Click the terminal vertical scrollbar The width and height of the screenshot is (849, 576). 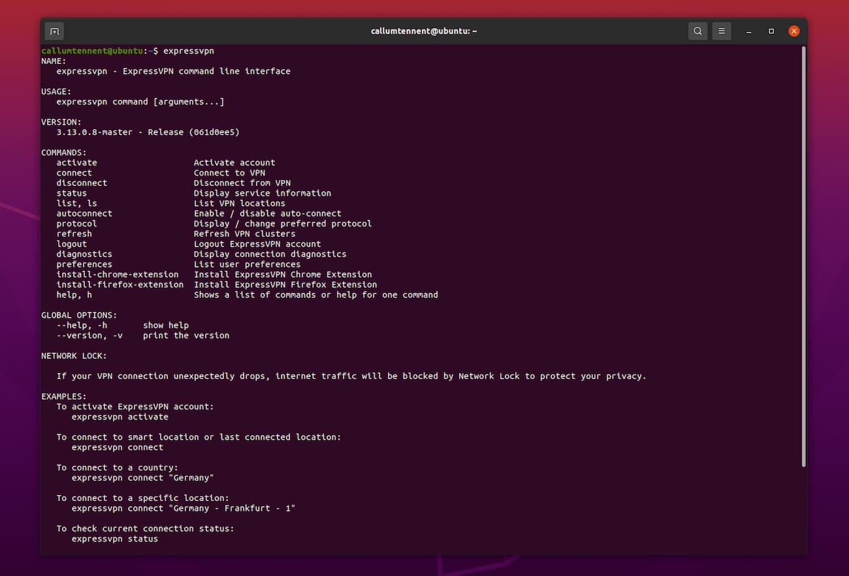(x=803, y=256)
